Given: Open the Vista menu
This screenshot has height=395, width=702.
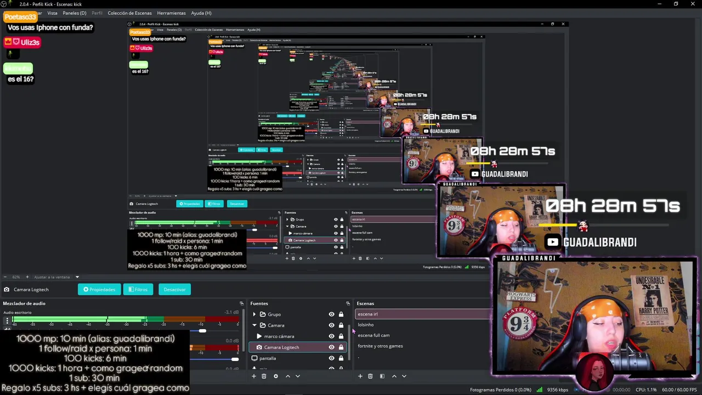Looking at the screenshot, I should [x=52, y=13].
